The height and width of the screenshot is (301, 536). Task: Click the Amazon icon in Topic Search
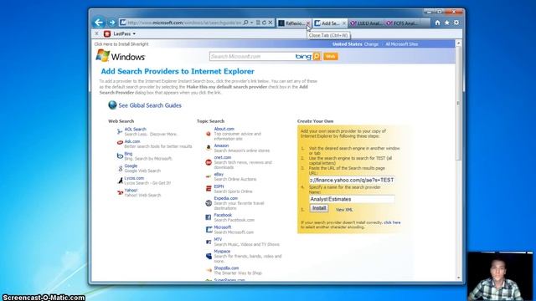[x=209, y=148]
